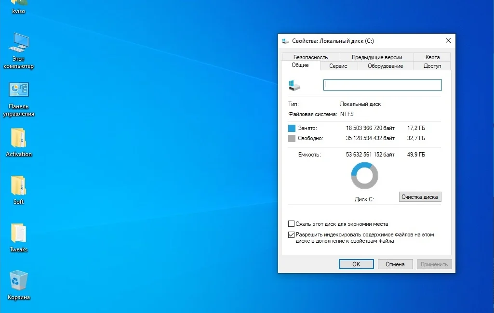Viewport: 494px width, 313px height.
Task: Click the Отмена button
Action: pyautogui.click(x=395, y=264)
